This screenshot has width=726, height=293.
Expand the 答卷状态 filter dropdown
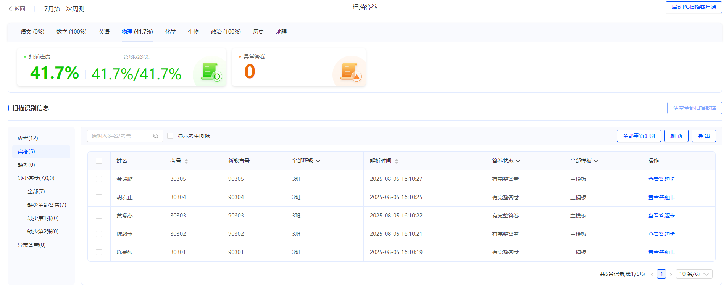point(506,161)
